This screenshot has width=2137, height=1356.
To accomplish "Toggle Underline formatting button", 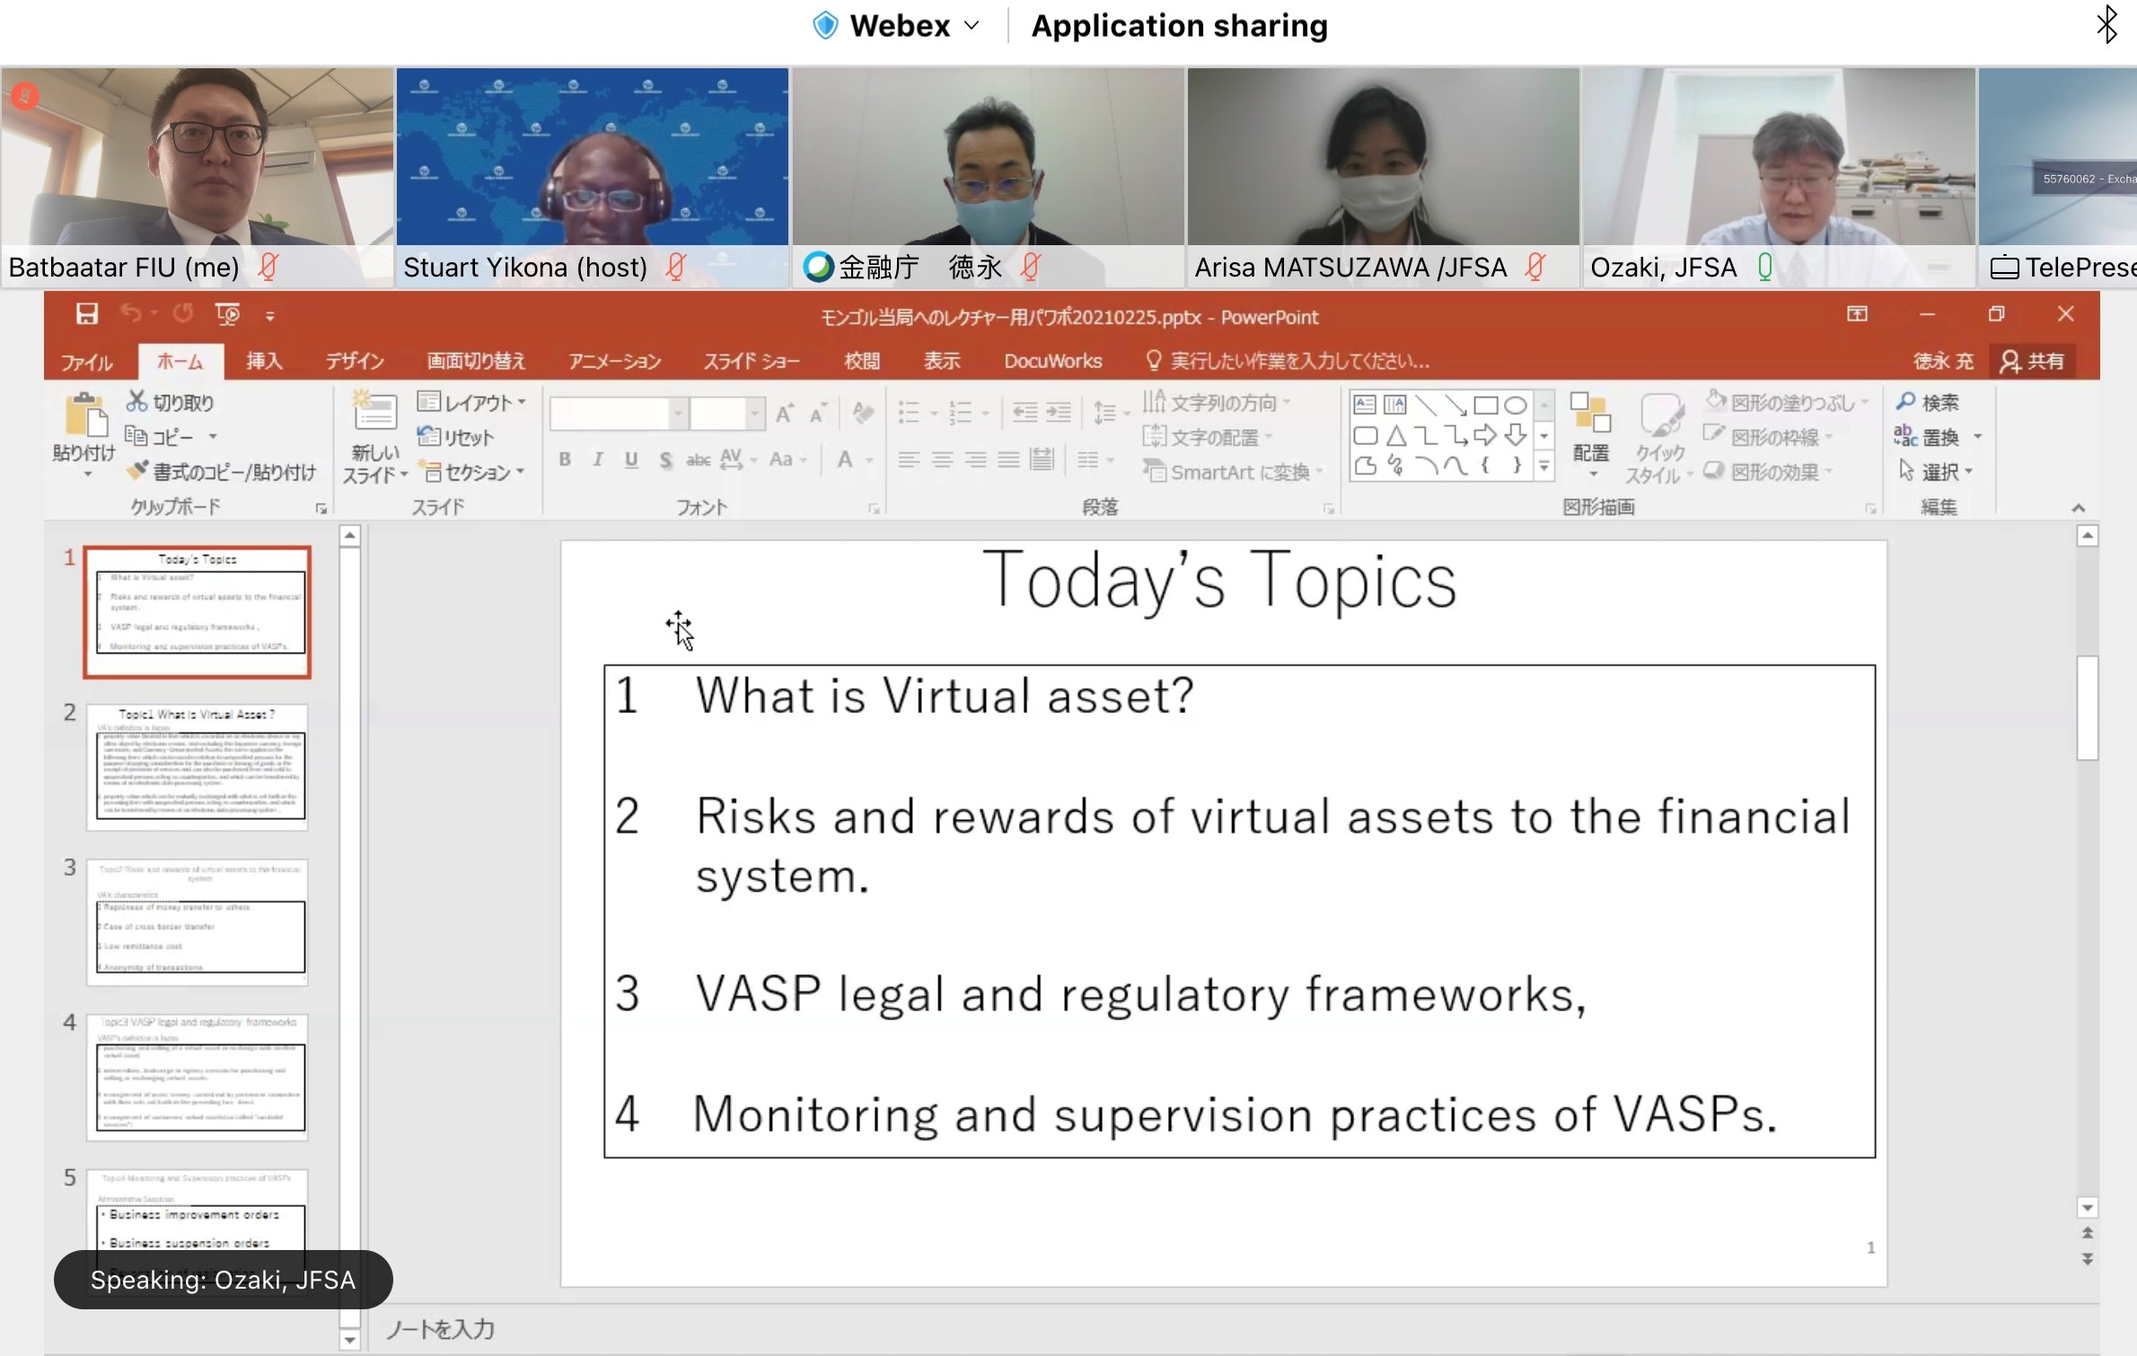I will (x=631, y=460).
